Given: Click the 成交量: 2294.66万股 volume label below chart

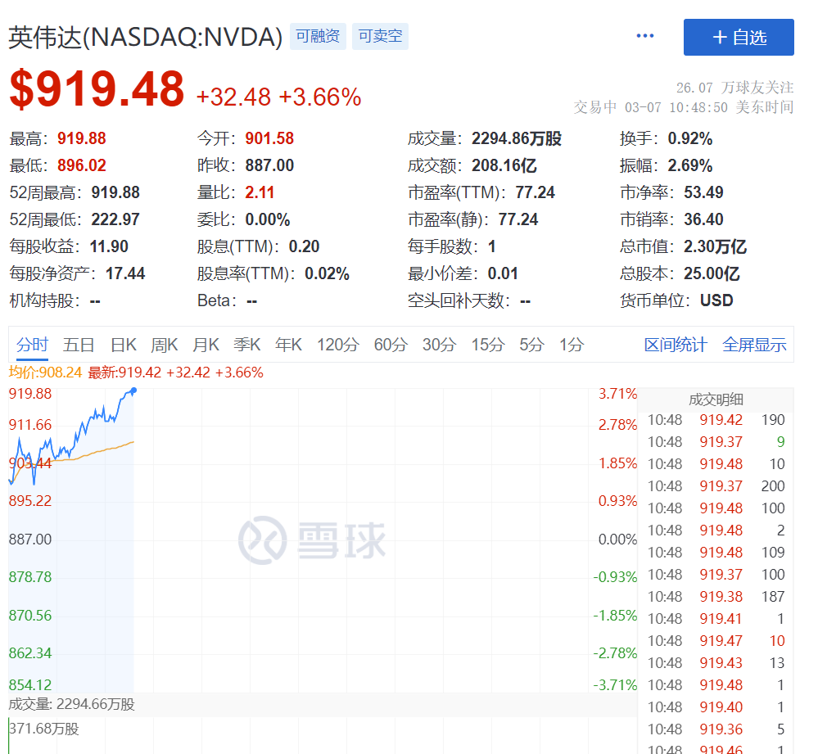Looking at the screenshot, I should (71, 704).
